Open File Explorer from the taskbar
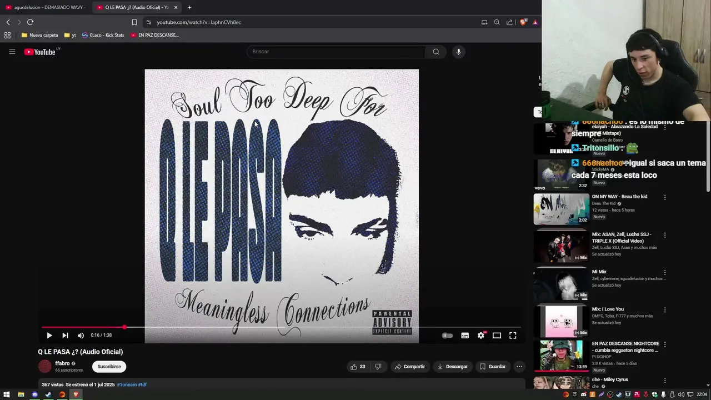 click(21, 394)
